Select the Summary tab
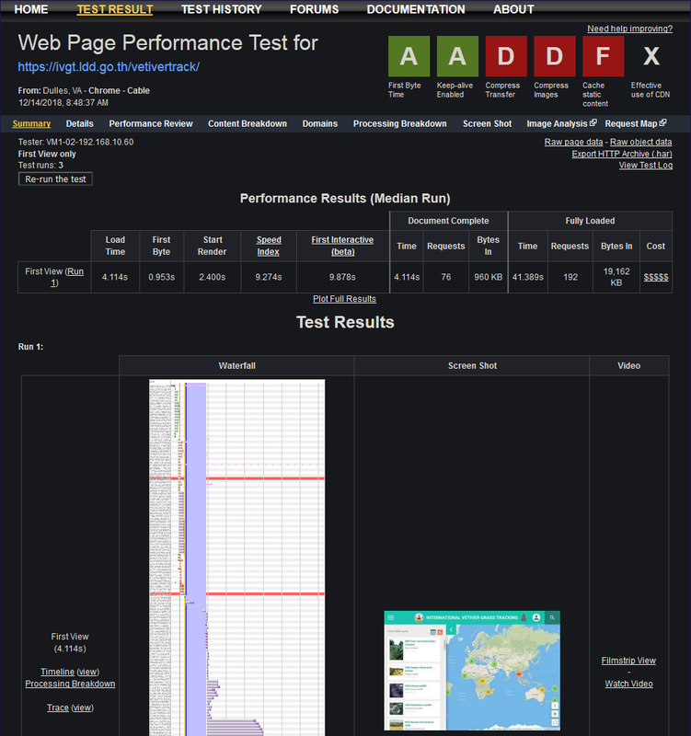 click(x=31, y=123)
